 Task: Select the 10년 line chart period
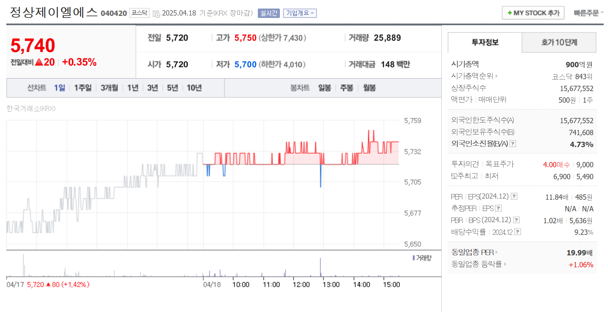pos(194,88)
